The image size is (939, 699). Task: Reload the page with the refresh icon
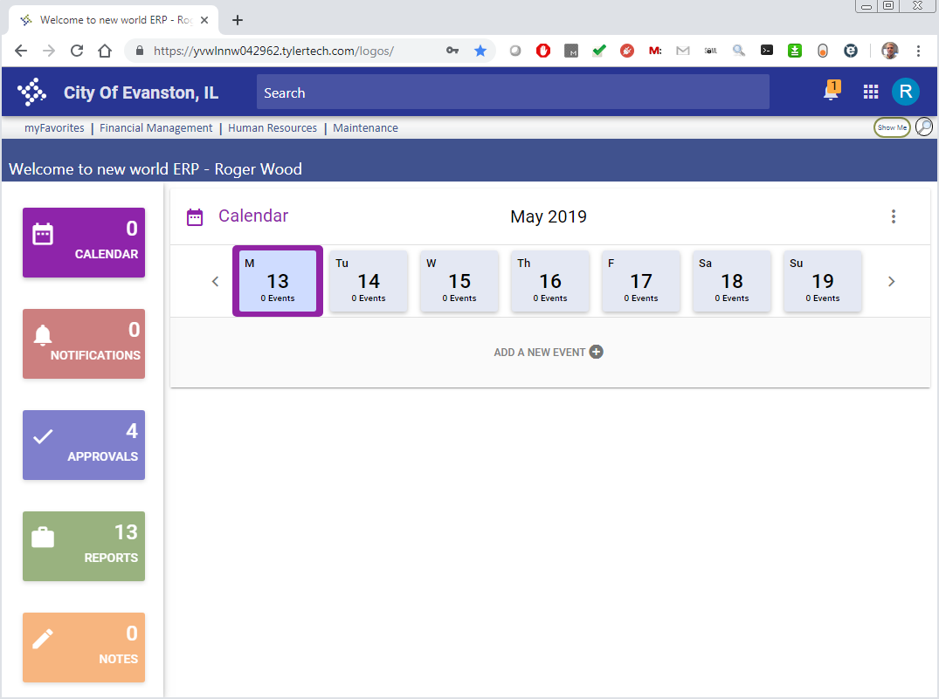[x=76, y=51]
